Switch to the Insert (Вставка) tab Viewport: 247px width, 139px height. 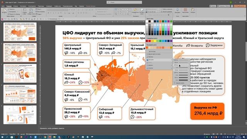pos(15,6)
